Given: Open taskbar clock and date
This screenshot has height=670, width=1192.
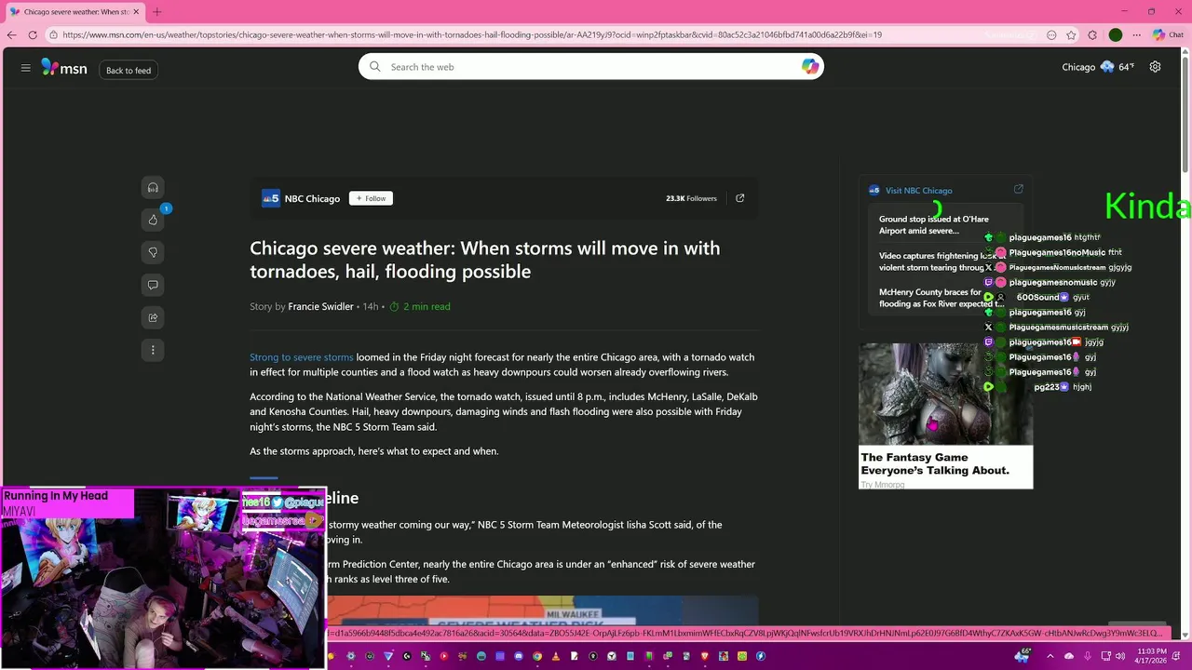Looking at the screenshot, I should coord(1152,656).
